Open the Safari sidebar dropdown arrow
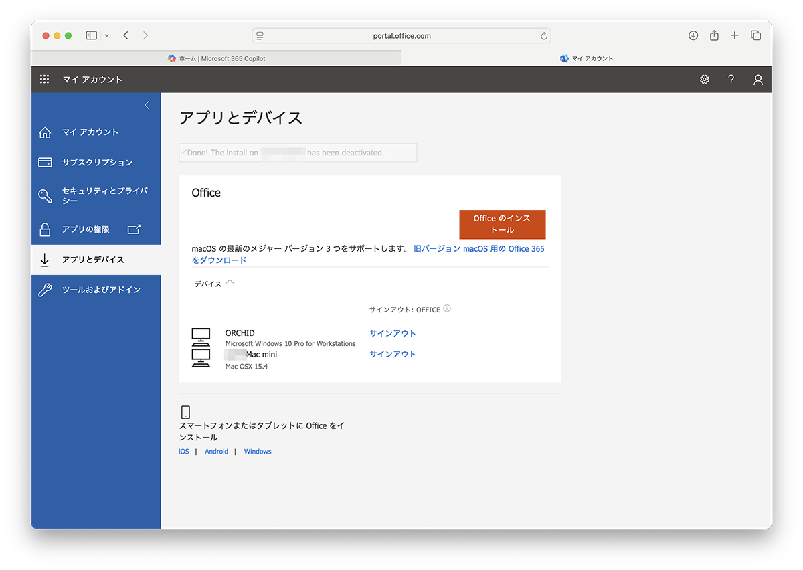The height and width of the screenshot is (570, 803). tap(106, 36)
